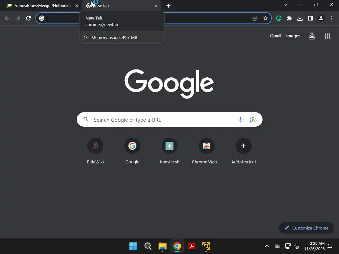
Task: Open the yellow app icon on the taskbar
Action: click(x=206, y=246)
